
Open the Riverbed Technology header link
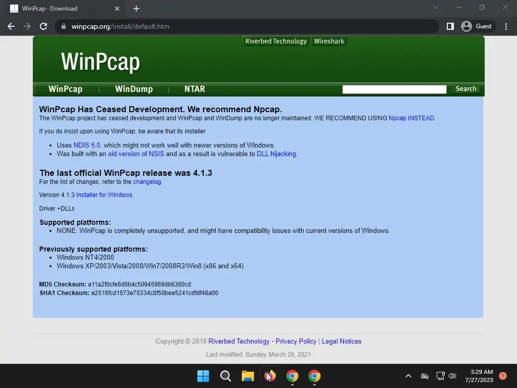(276, 41)
